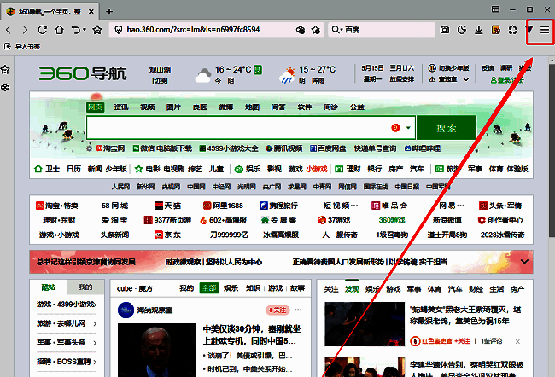The height and width of the screenshot is (377, 555).
Task: Expand the undo history dropdown arrow
Action: (x=86, y=30)
